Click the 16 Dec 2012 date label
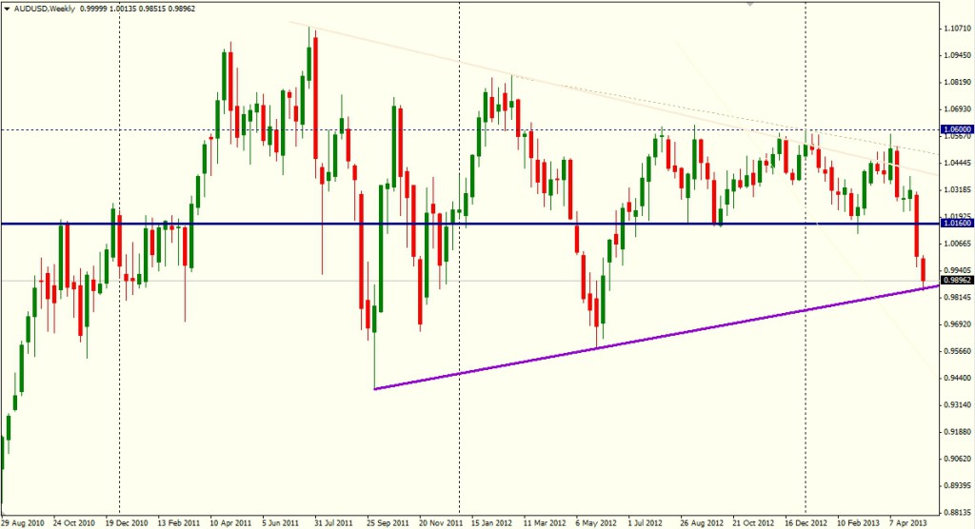The height and width of the screenshot is (529, 975). [x=805, y=522]
